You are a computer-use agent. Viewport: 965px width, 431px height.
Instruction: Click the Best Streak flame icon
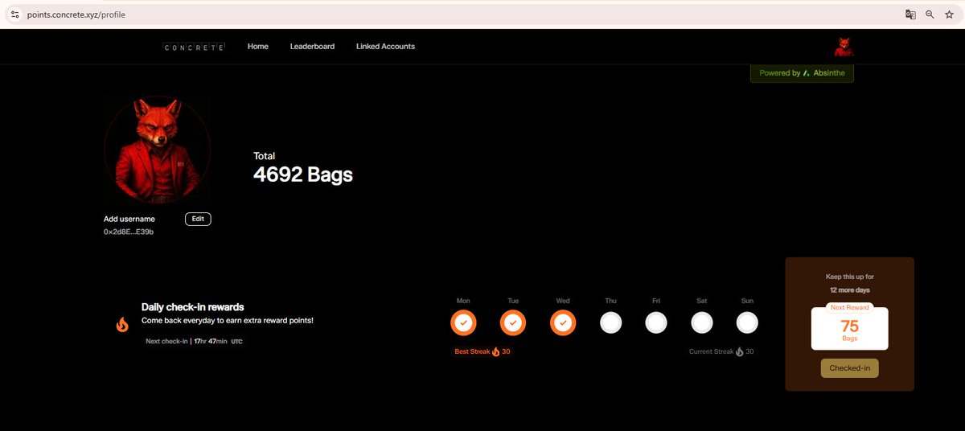coord(495,351)
